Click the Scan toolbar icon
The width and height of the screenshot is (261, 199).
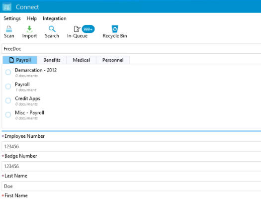pos(9,29)
